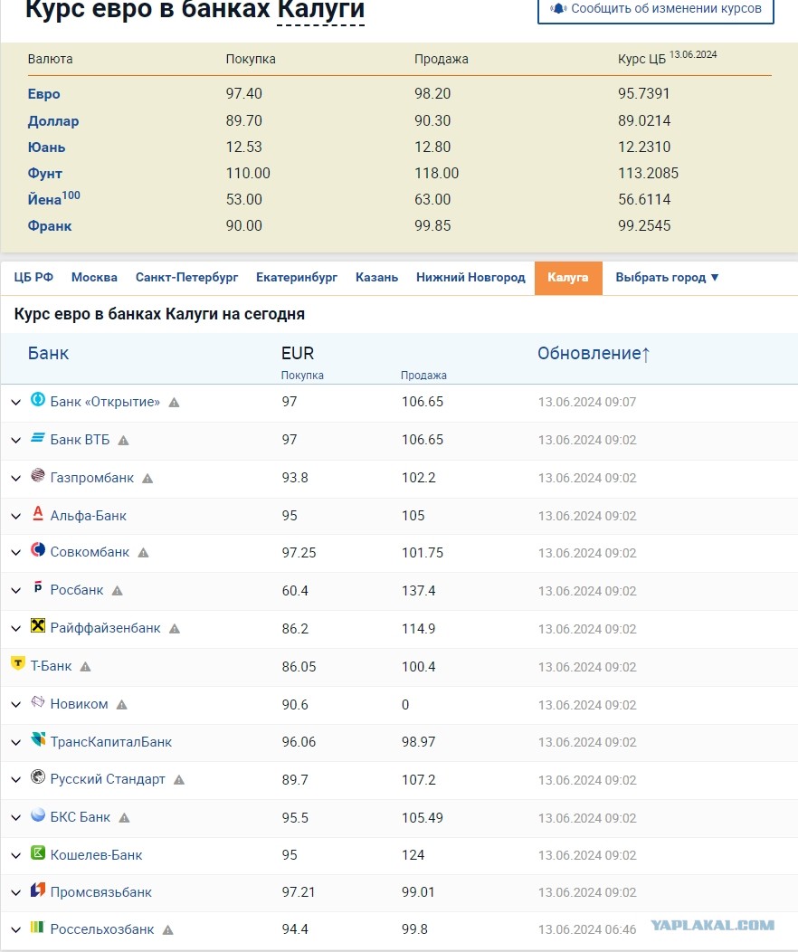The height and width of the screenshot is (952, 798).
Task: Open the Доллар currency link
Action: pyautogui.click(x=53, y=121)
